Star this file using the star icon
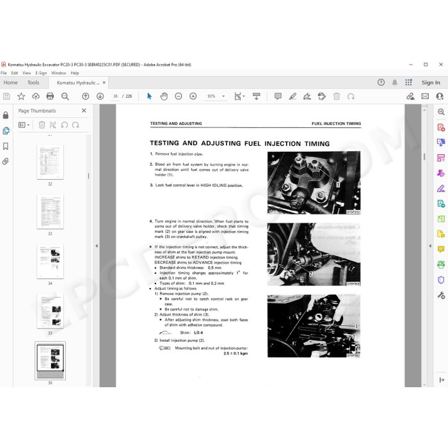Screen dimensions: 448x448 click(x=21, y=96)
